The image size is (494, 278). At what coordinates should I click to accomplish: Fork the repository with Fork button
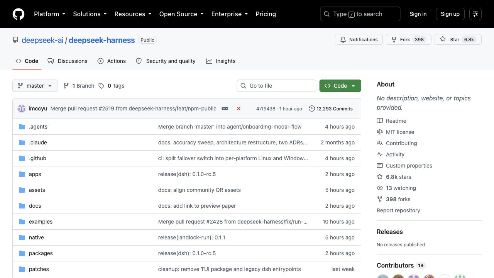point(408,39)
